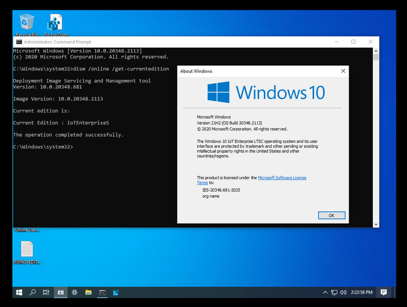Viewport: 407px width, 307px height.
Task: Switch to Command Prompt taskbar button
Action: click(x=102, y=292)
